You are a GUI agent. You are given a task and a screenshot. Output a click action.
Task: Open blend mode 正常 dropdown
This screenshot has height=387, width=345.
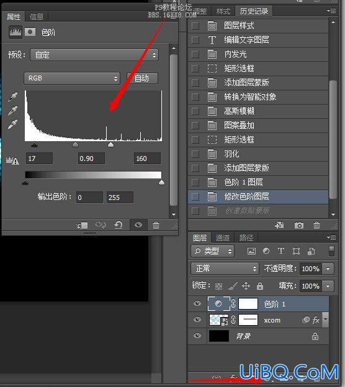[225, 269]
